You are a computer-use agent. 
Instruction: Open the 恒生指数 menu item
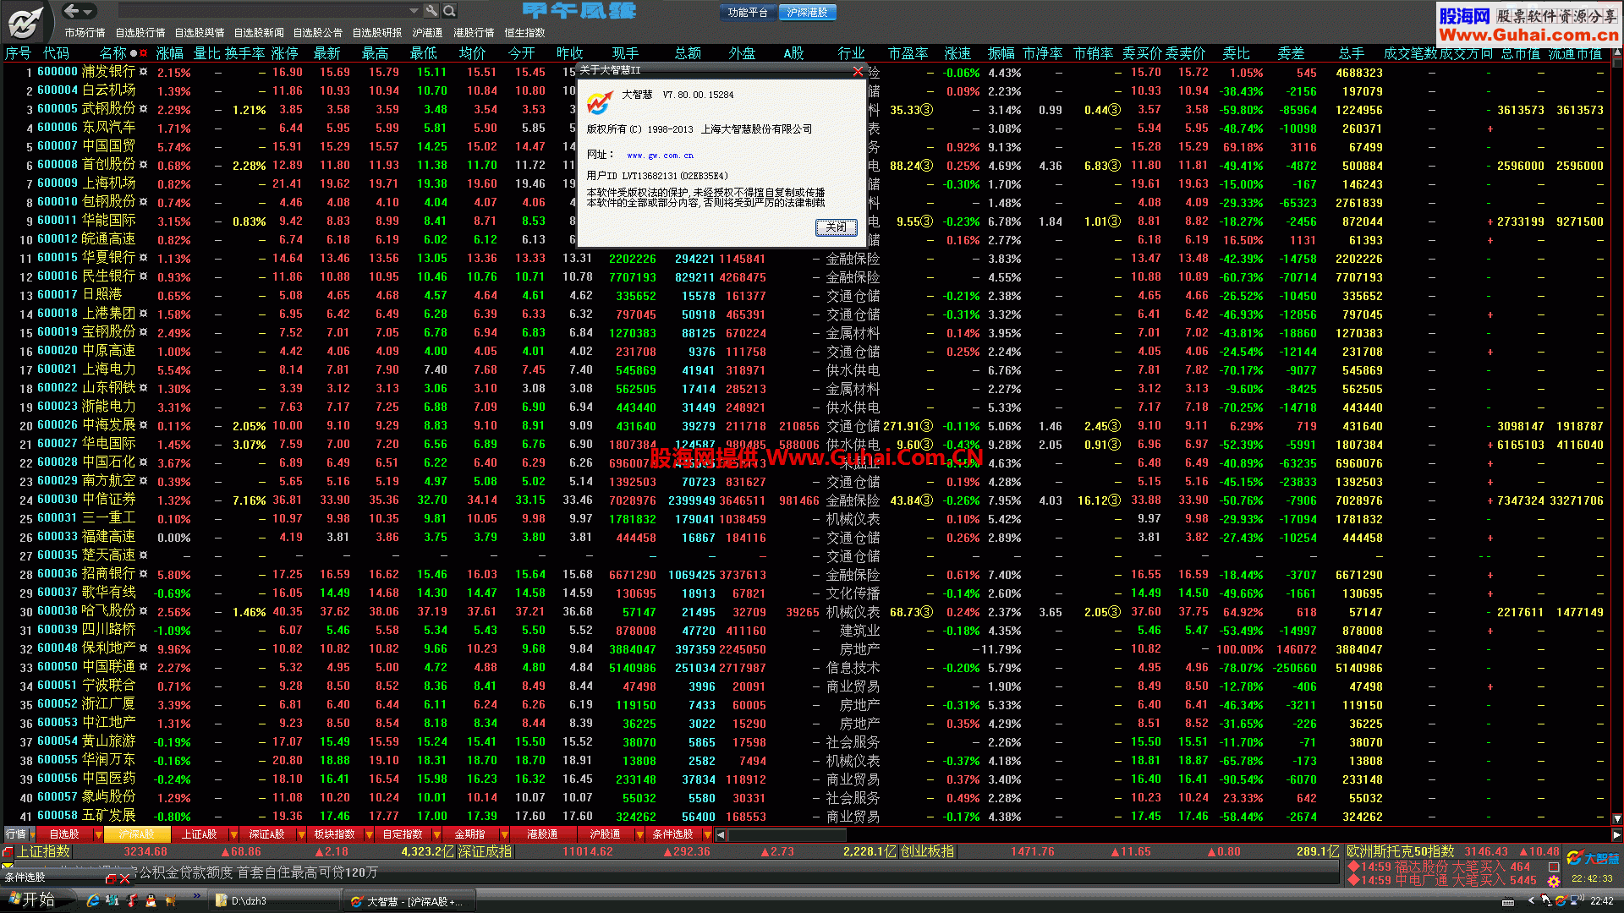pos(524,33)
